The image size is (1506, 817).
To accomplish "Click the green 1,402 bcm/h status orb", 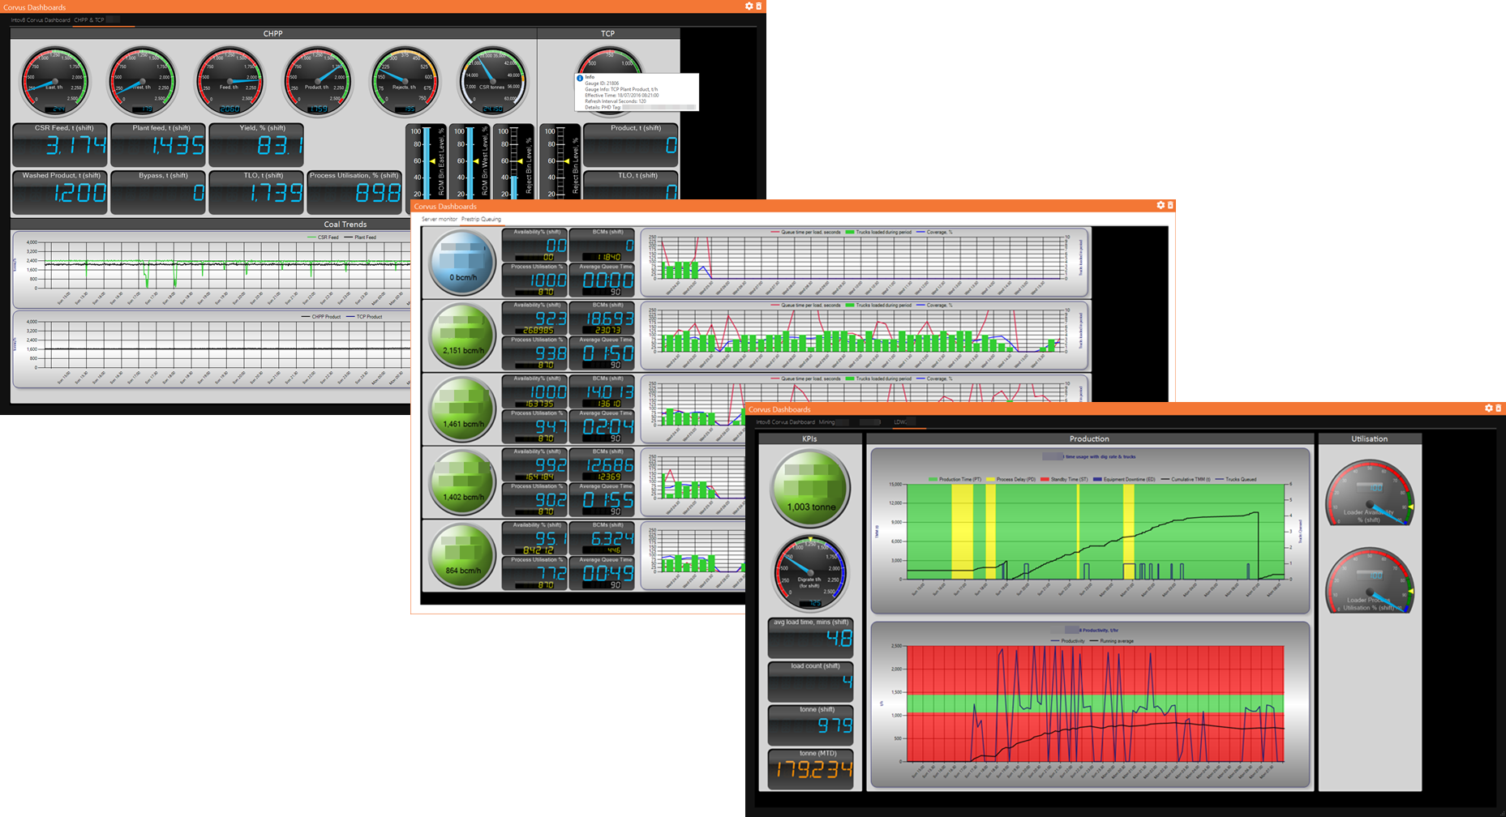I will (x=462, y=482).
